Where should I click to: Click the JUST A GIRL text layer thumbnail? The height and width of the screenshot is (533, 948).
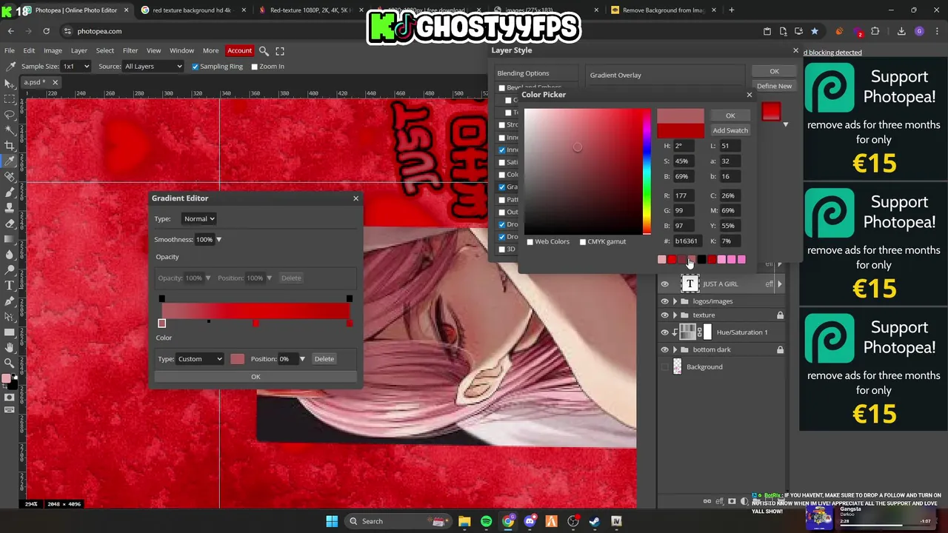[x=690, y=284]
